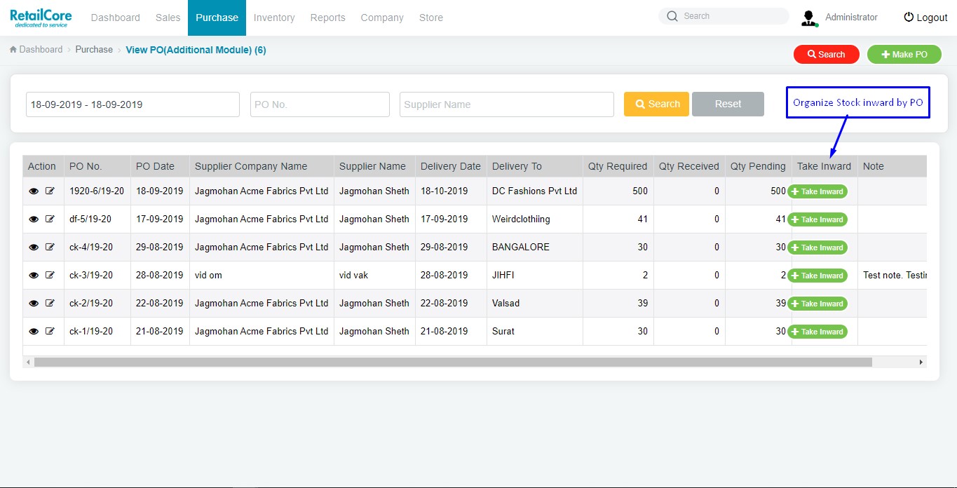Screen dimensions: 957x488
Task: Open the Sales menu
Action: 168,18
